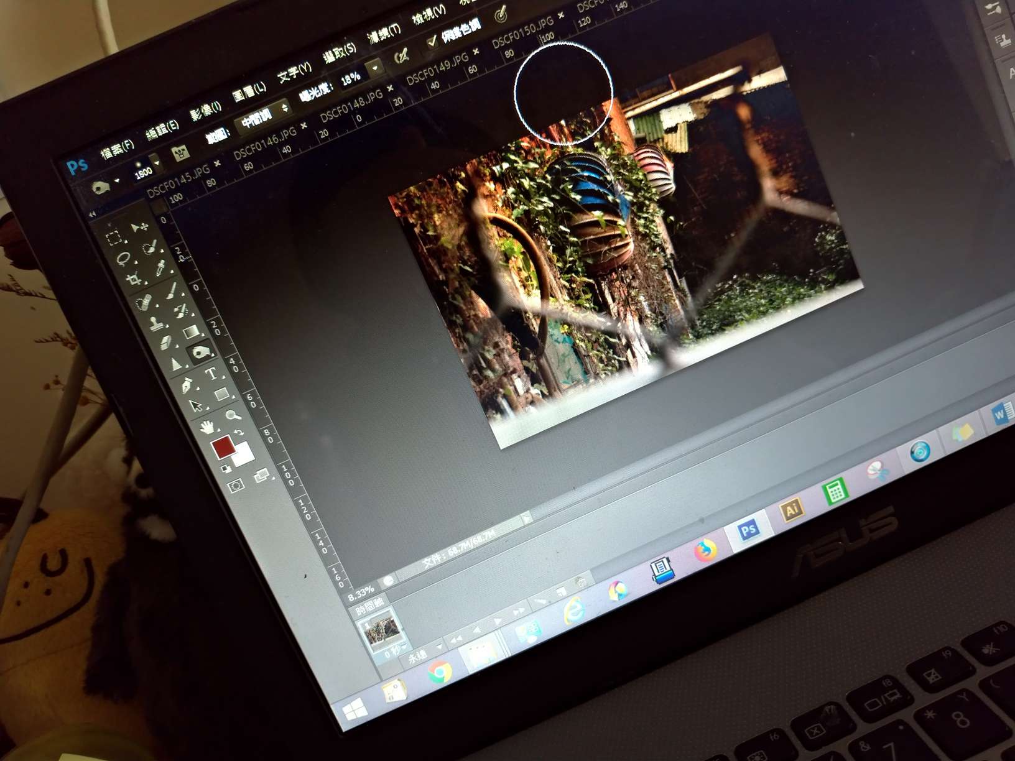
Task: Select the Hand tool
Action: (x=207, y=427)
